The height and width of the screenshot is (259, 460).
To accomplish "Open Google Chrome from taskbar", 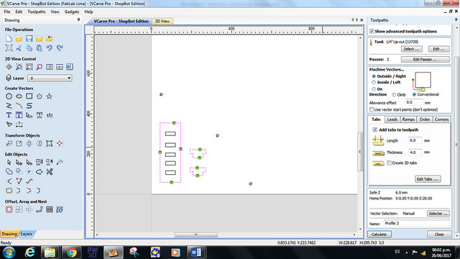I will [x=72, y=253].
